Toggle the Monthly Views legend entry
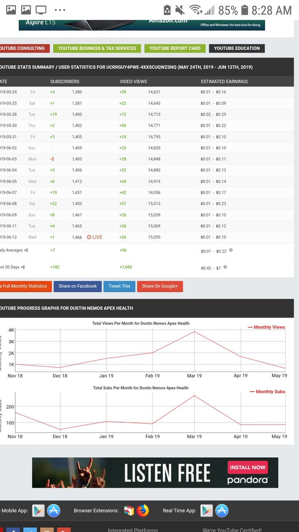 coord(267,327)
